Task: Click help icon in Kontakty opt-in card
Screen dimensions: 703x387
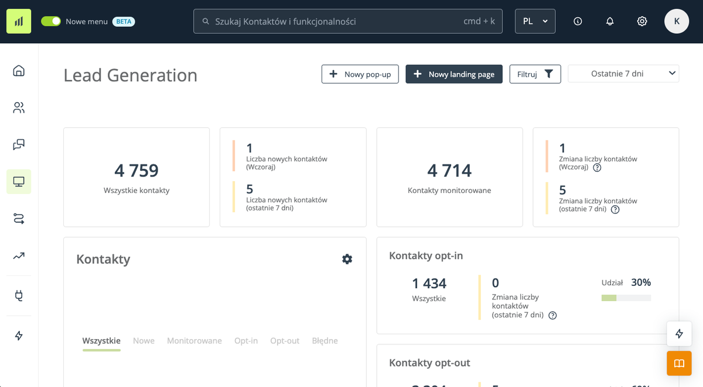Action: (552, 315)
